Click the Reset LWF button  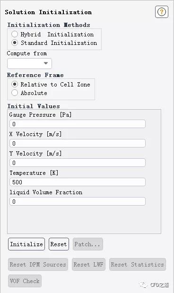pos(88,265)
